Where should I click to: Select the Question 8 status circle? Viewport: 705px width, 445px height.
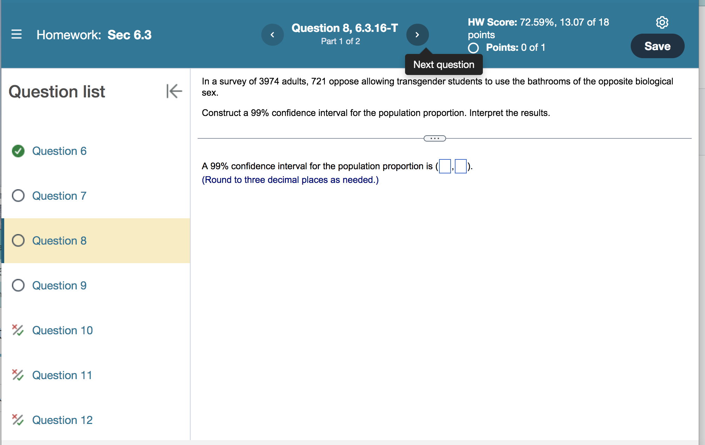(x=18, y=240)
